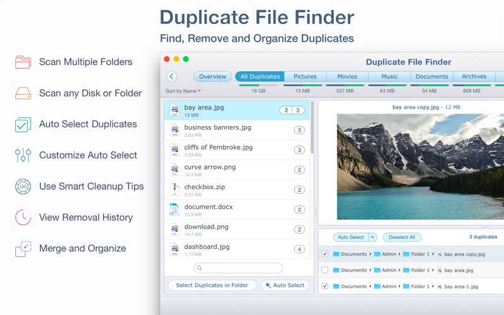Click the back arrow button
This screenshot has width=504, height=315.
[x=171, y=76]
